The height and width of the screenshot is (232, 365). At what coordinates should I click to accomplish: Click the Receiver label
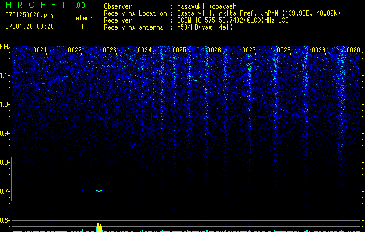(x=118, y=20)
